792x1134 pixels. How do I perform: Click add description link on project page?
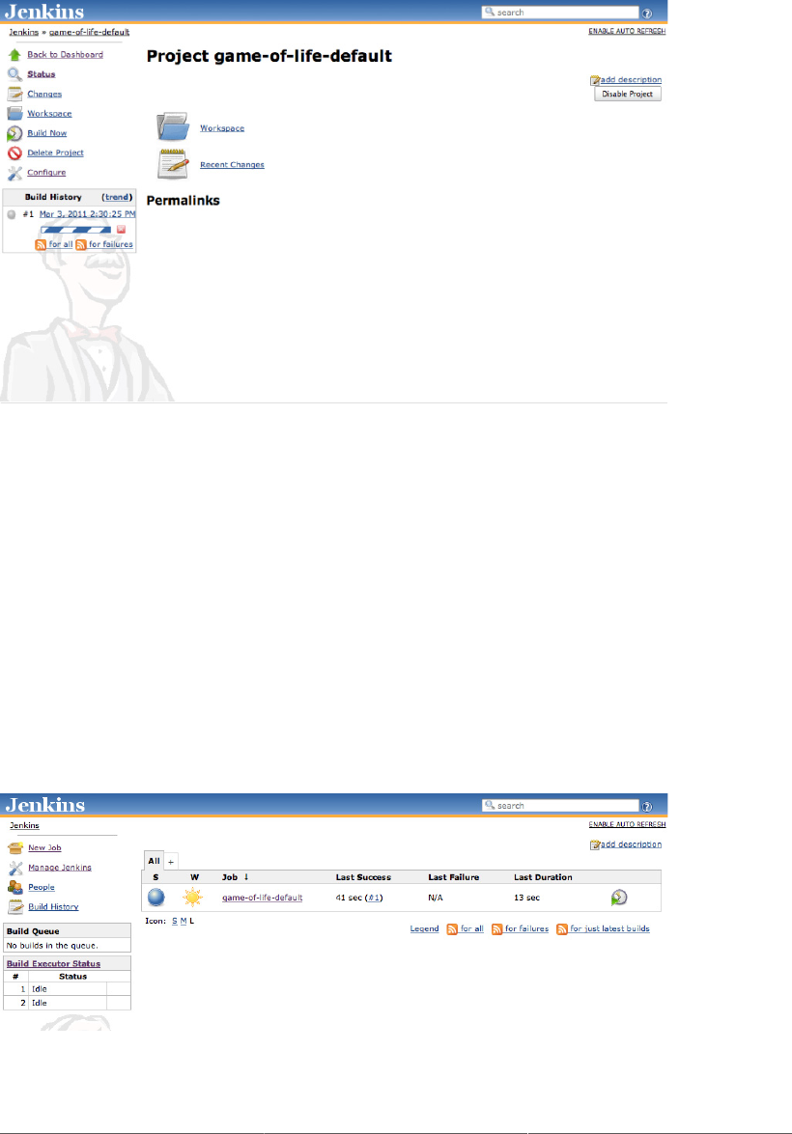pyautogui.click(x=631, y=79)
